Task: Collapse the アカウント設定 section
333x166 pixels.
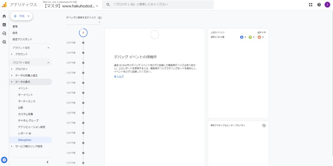Action: click(x=48, y=48)
